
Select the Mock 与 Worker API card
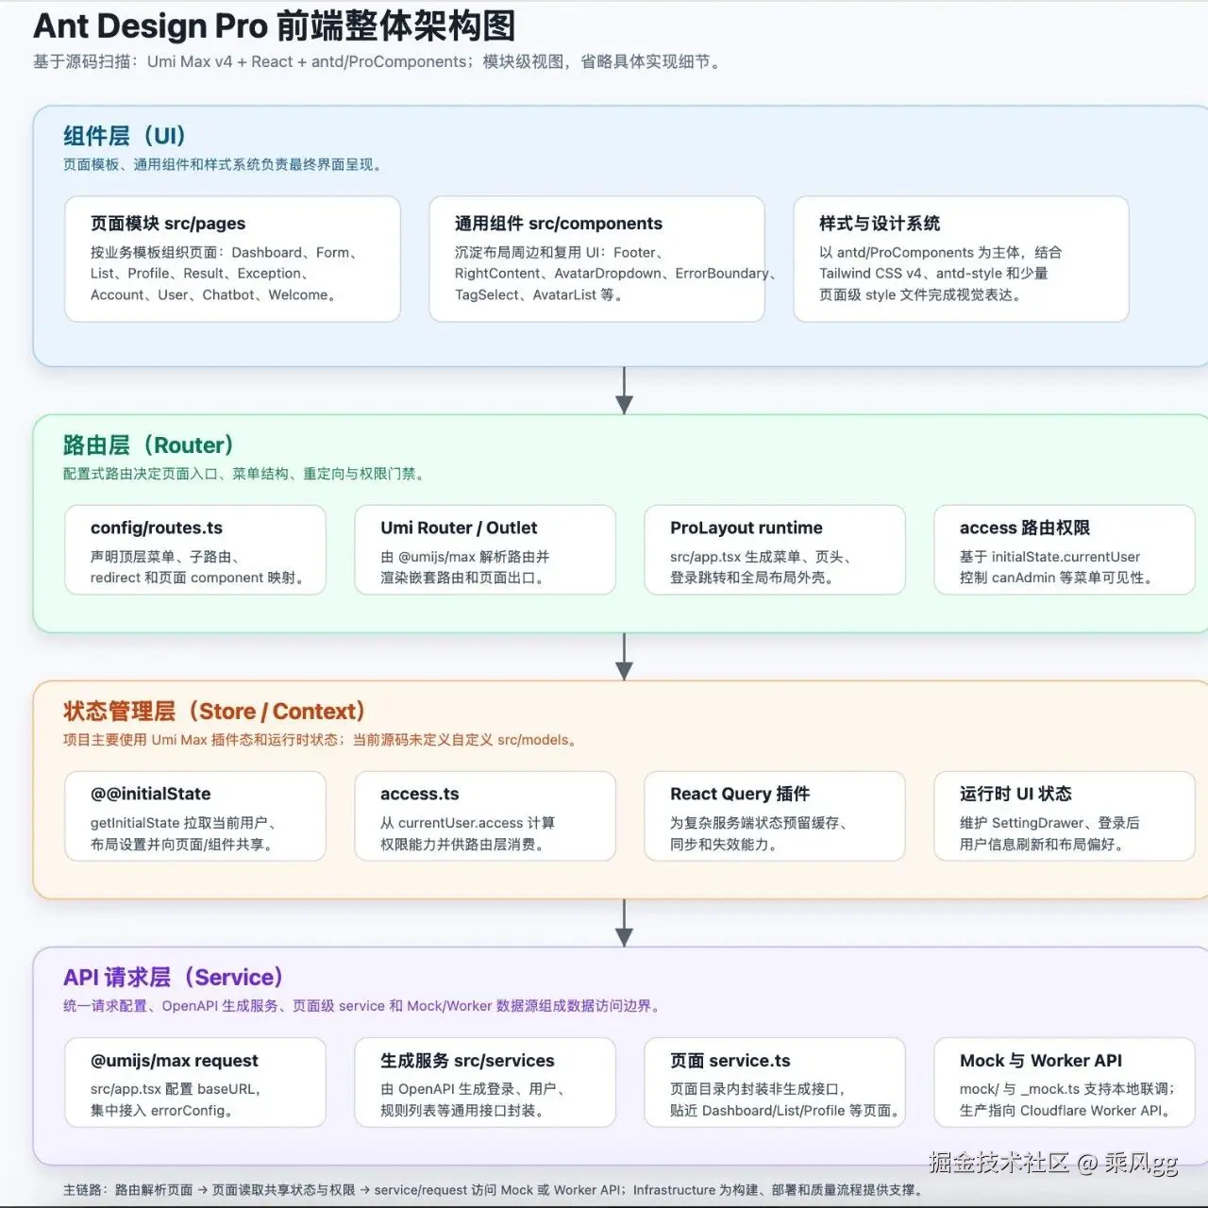click(x=1065, y=1082)
